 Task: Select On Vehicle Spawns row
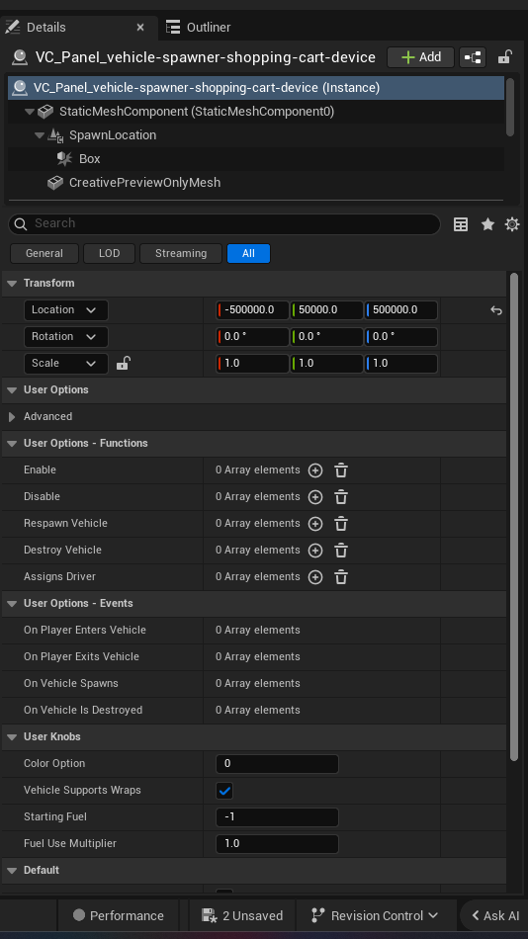click(x=254, y=683)
